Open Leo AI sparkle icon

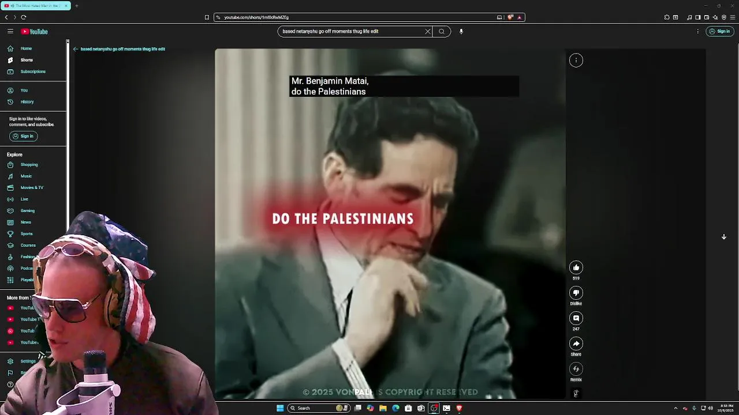(715, 17)
